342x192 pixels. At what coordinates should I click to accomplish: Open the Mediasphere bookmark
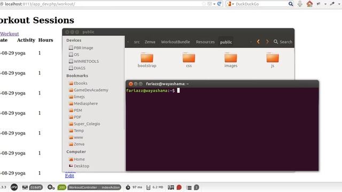pyautogui.click(x=83, y=103)
